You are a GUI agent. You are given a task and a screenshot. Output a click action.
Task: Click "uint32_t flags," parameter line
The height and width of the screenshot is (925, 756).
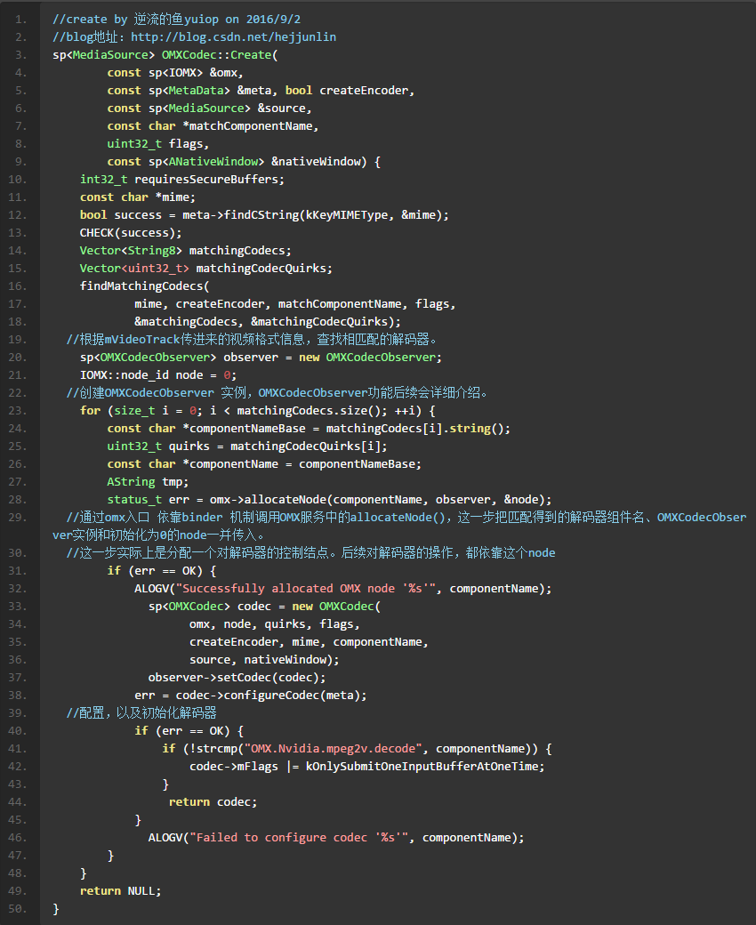coord(158,143)
